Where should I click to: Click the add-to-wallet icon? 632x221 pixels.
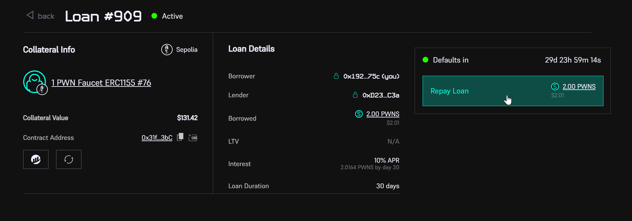(193, 137)
